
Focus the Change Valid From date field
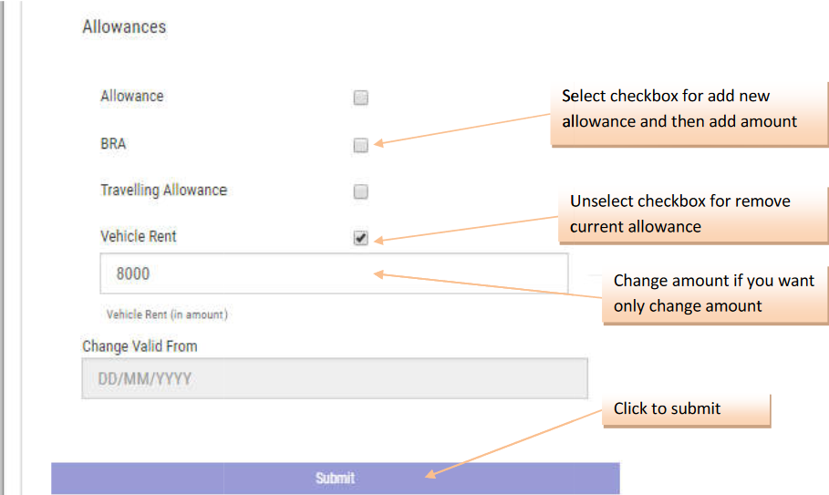point(334,378)
